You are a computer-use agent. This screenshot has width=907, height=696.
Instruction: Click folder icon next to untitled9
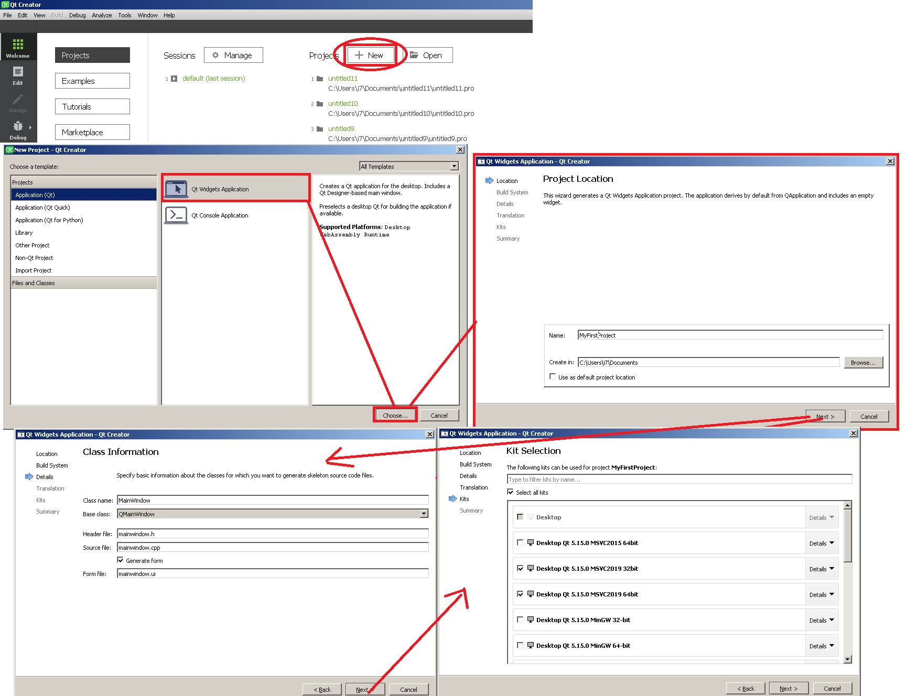320,129
